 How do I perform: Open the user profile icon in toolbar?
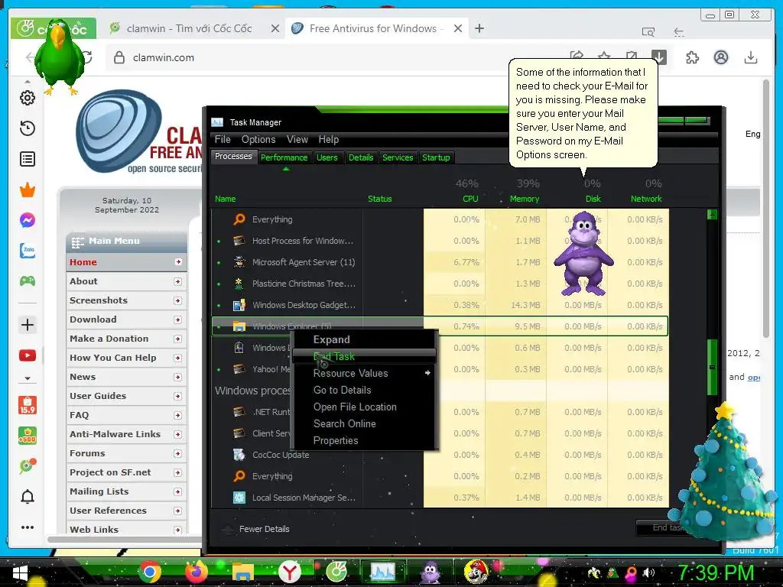(x=720, y=57)
